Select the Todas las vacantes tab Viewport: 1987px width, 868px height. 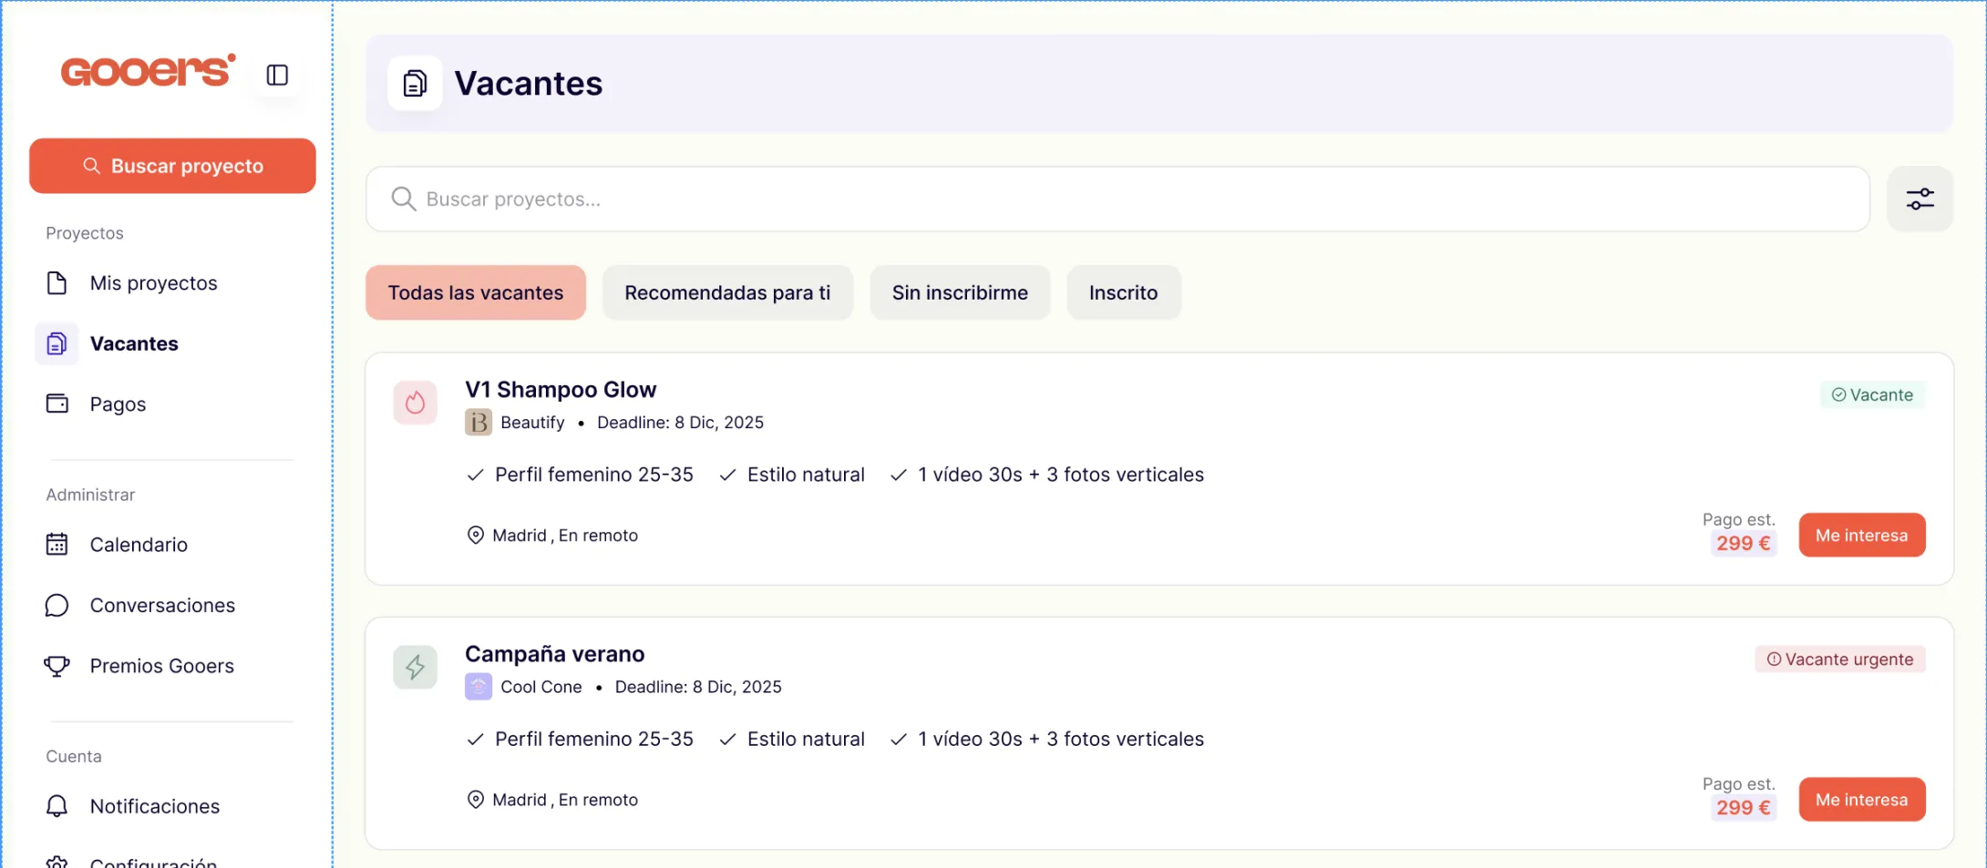(475, 292)
